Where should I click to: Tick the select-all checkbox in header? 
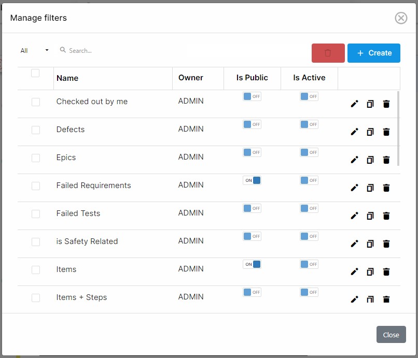point(35,73)
